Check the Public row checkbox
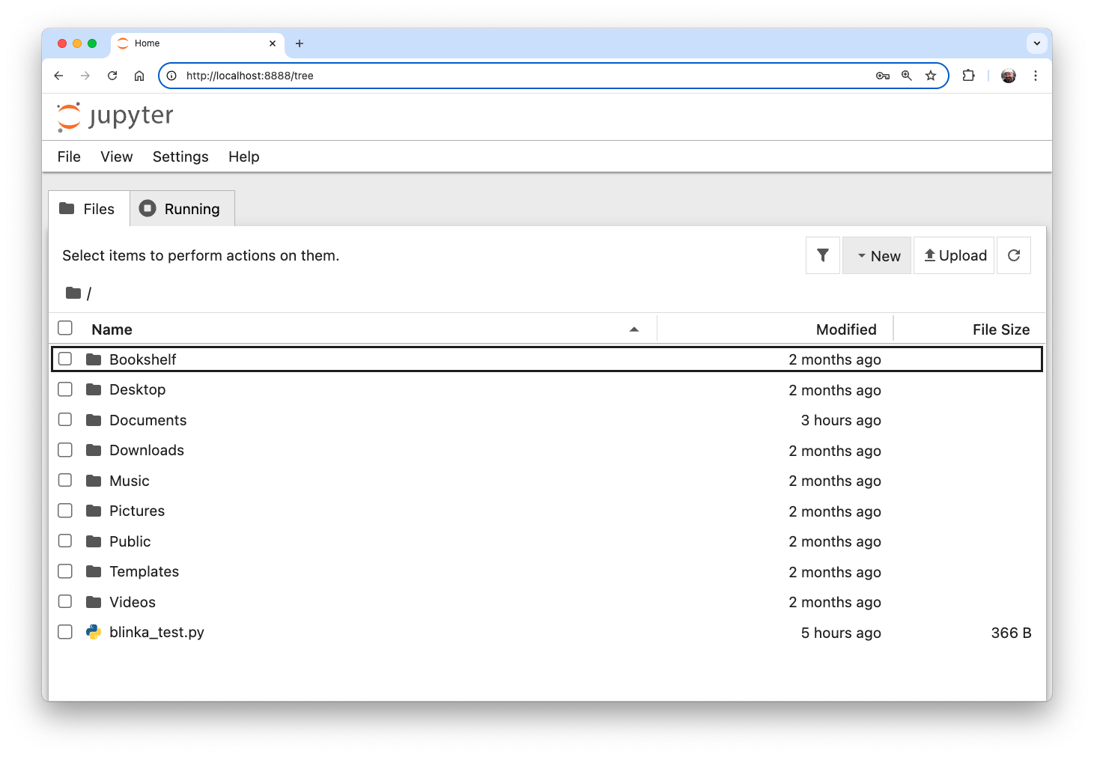 pos(65,541)
